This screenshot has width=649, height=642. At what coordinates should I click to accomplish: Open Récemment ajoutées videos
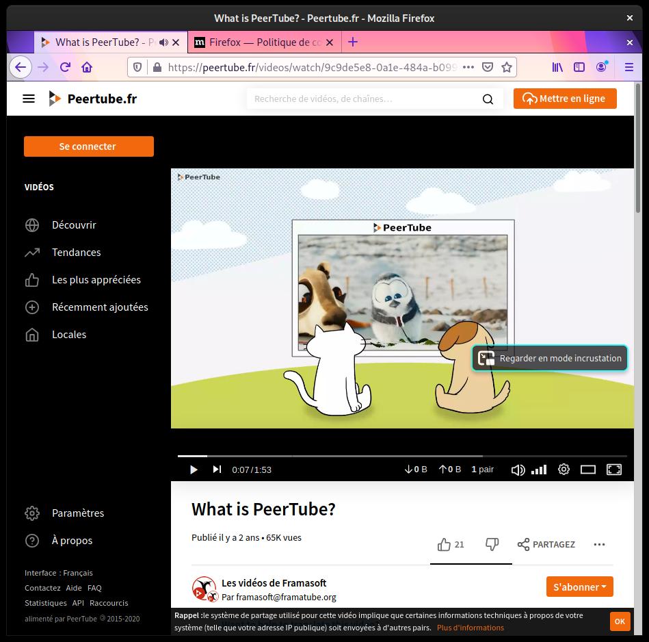[x=86, y=307]
